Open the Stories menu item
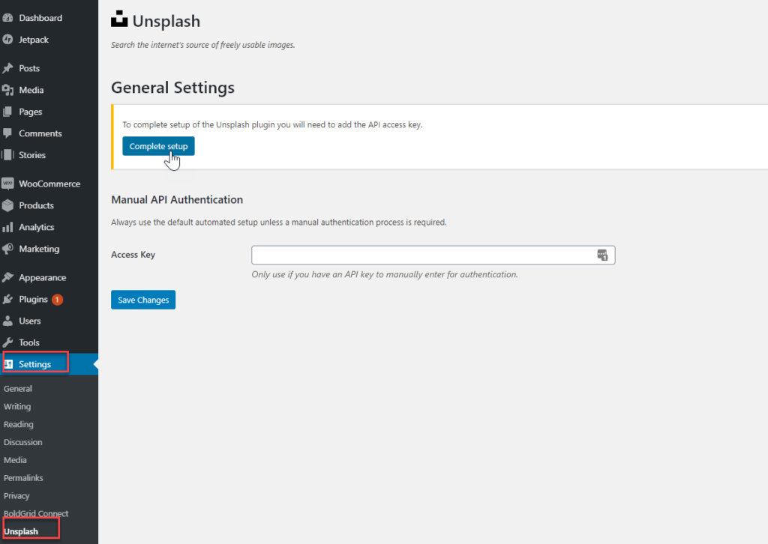The height and width of the screenshot is (544, 768). 32,155
